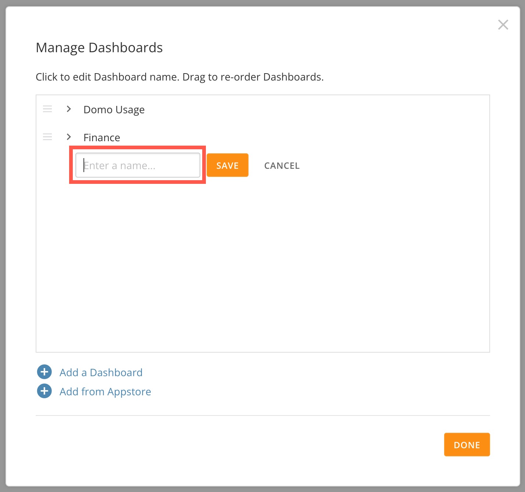Viewport: 525px width, 492px height.
Task: Click DONE to finish managing dashboards
Action: coord(467,445)
